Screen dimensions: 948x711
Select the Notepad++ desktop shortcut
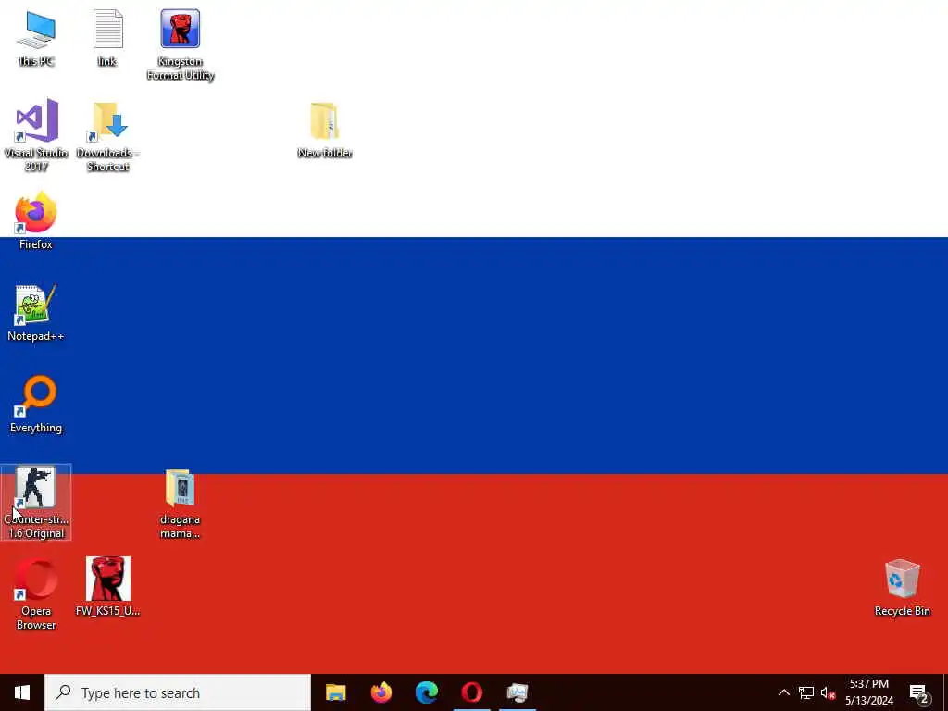(36, 313)
